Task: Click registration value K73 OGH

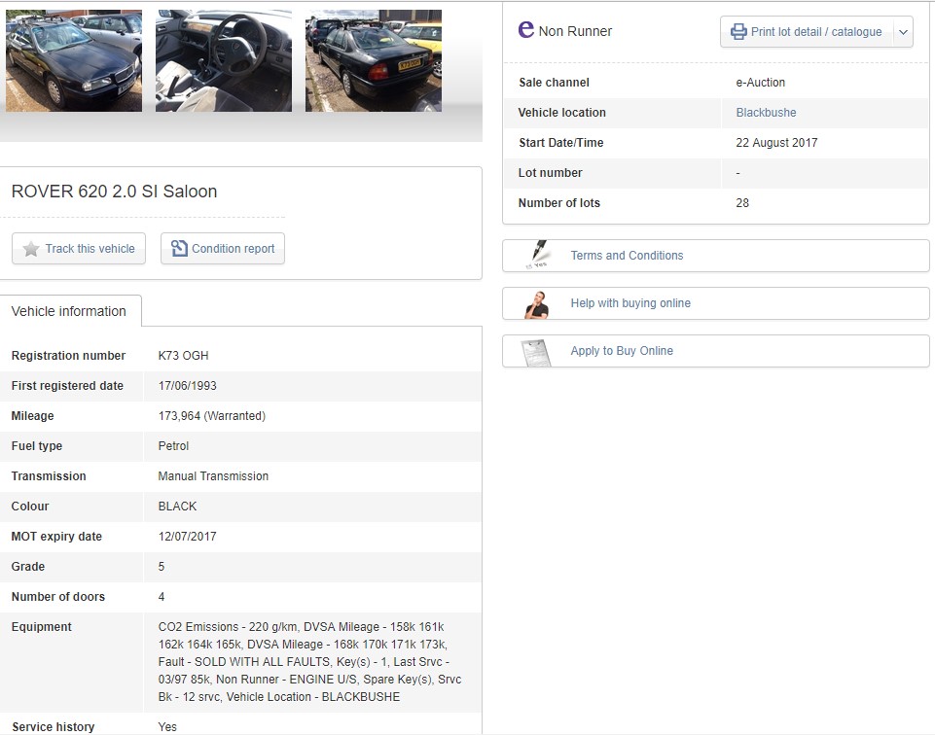Action: (183, 356)
